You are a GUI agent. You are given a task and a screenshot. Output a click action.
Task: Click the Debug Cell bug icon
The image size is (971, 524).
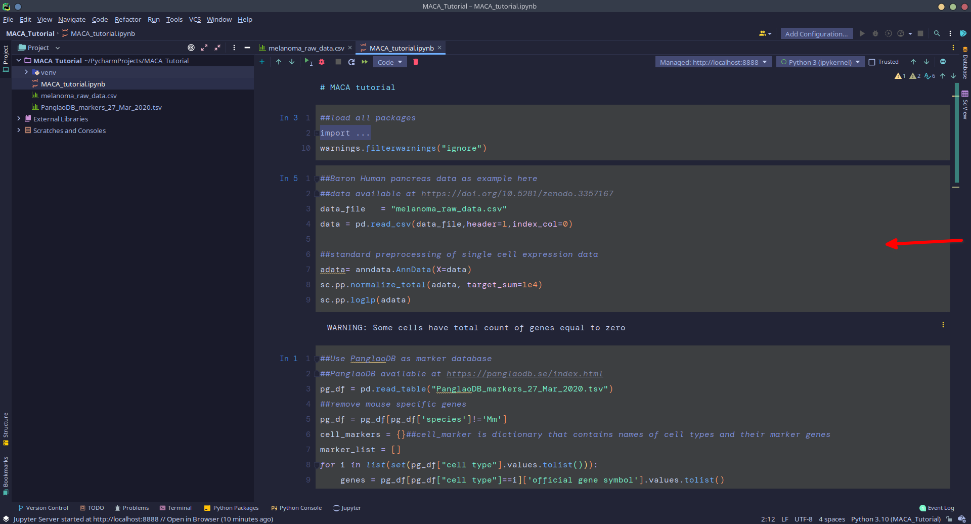click(322, 62)
